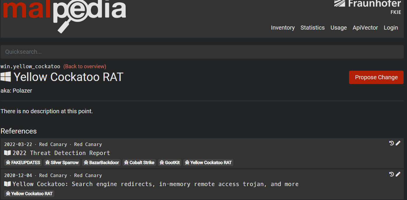Image resolution: width=407 pixels, height=200 pixels.
Task: Open Yellow Cockatoo RAT tag in the 2020 reference
Action: pyautogui.click(x=29, y=194)
